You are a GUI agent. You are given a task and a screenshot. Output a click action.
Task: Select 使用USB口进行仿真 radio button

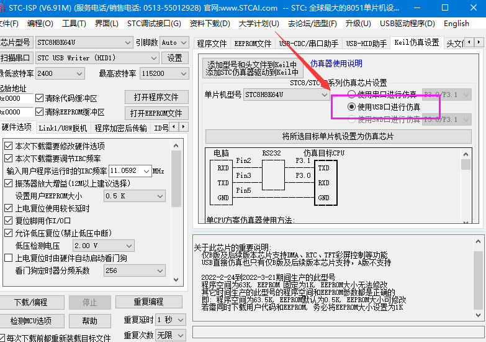[x=351, y=107]
